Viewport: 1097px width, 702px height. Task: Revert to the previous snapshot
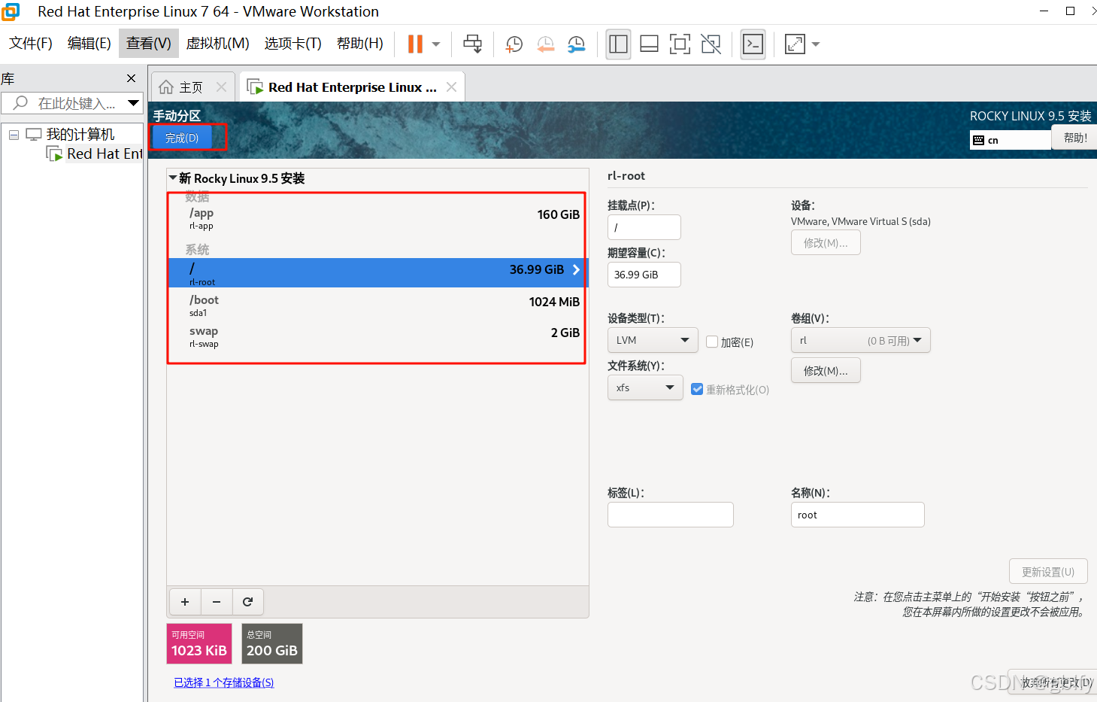coord(546,44)
